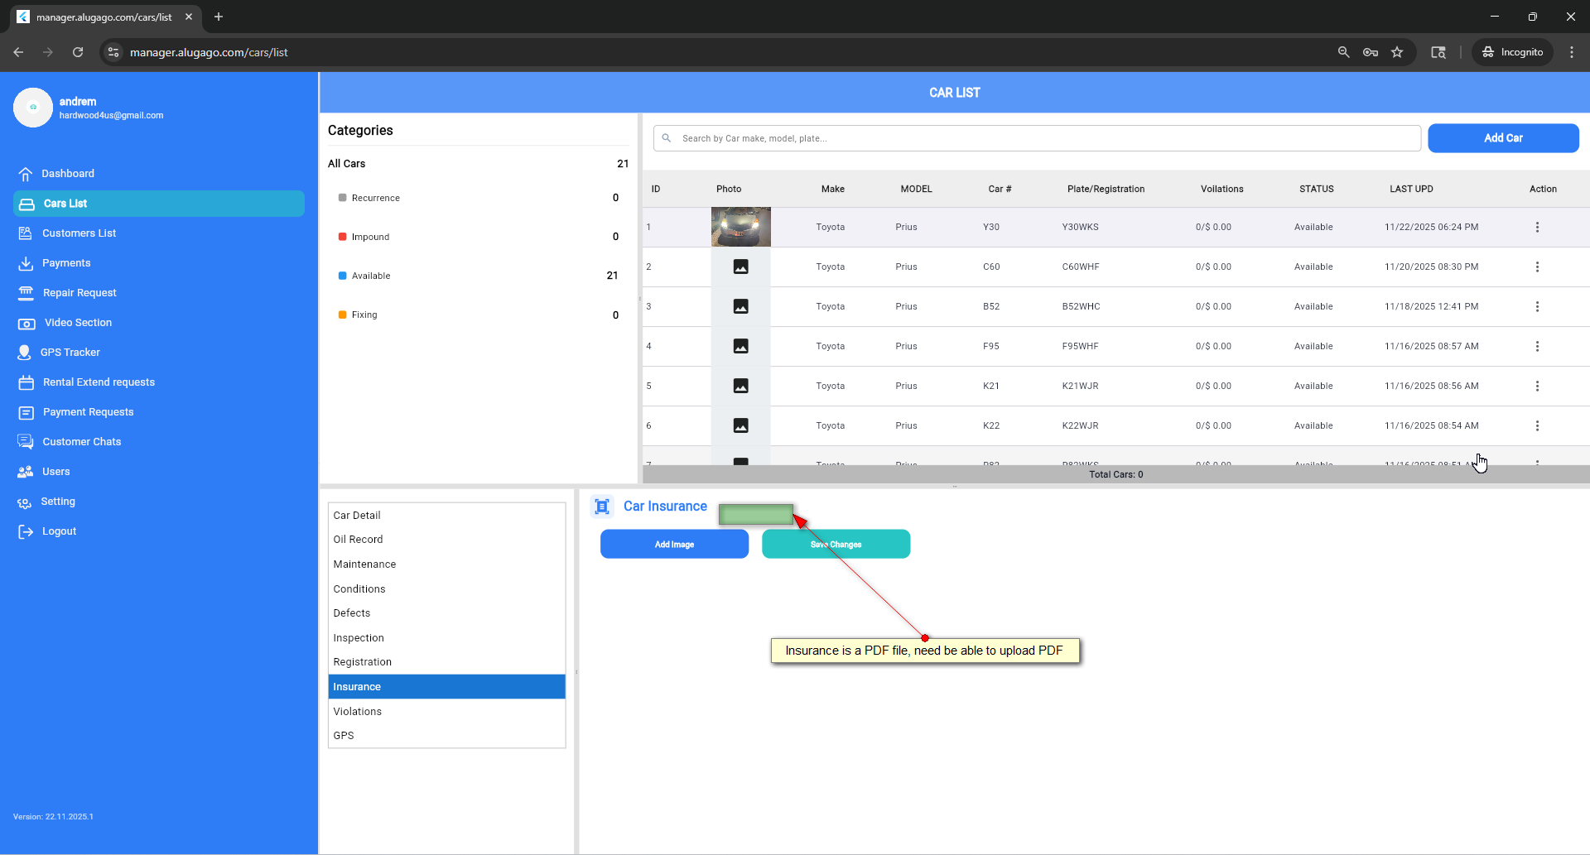Image resolution: width=1590 pixels, height=855 pixels.
Task: Select the Violations tab
Action: 358,711
